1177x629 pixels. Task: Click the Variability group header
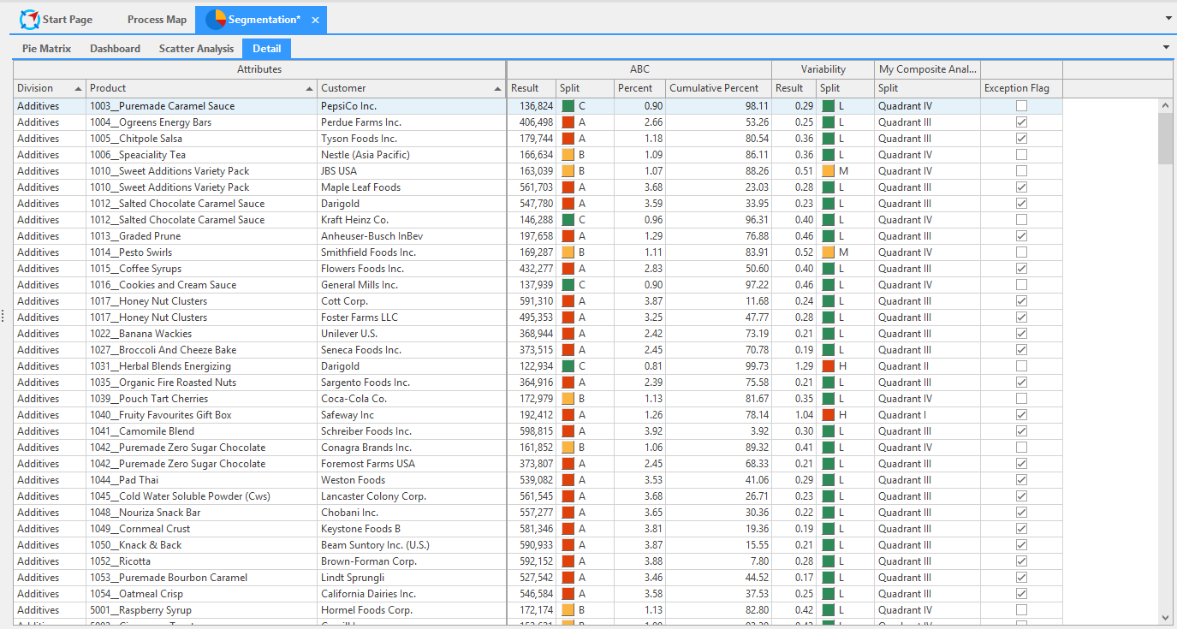point(823,69)
